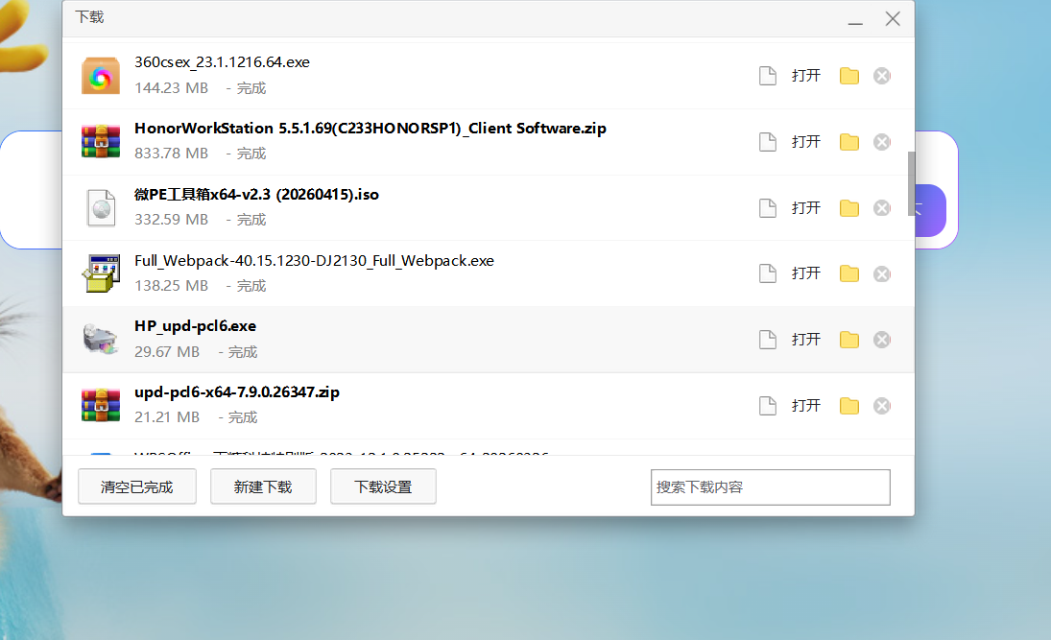Viewport: 1051px width, 640px height.
Task: Click 打开 for HonorWorkStation zip
Action: (805, 142)
